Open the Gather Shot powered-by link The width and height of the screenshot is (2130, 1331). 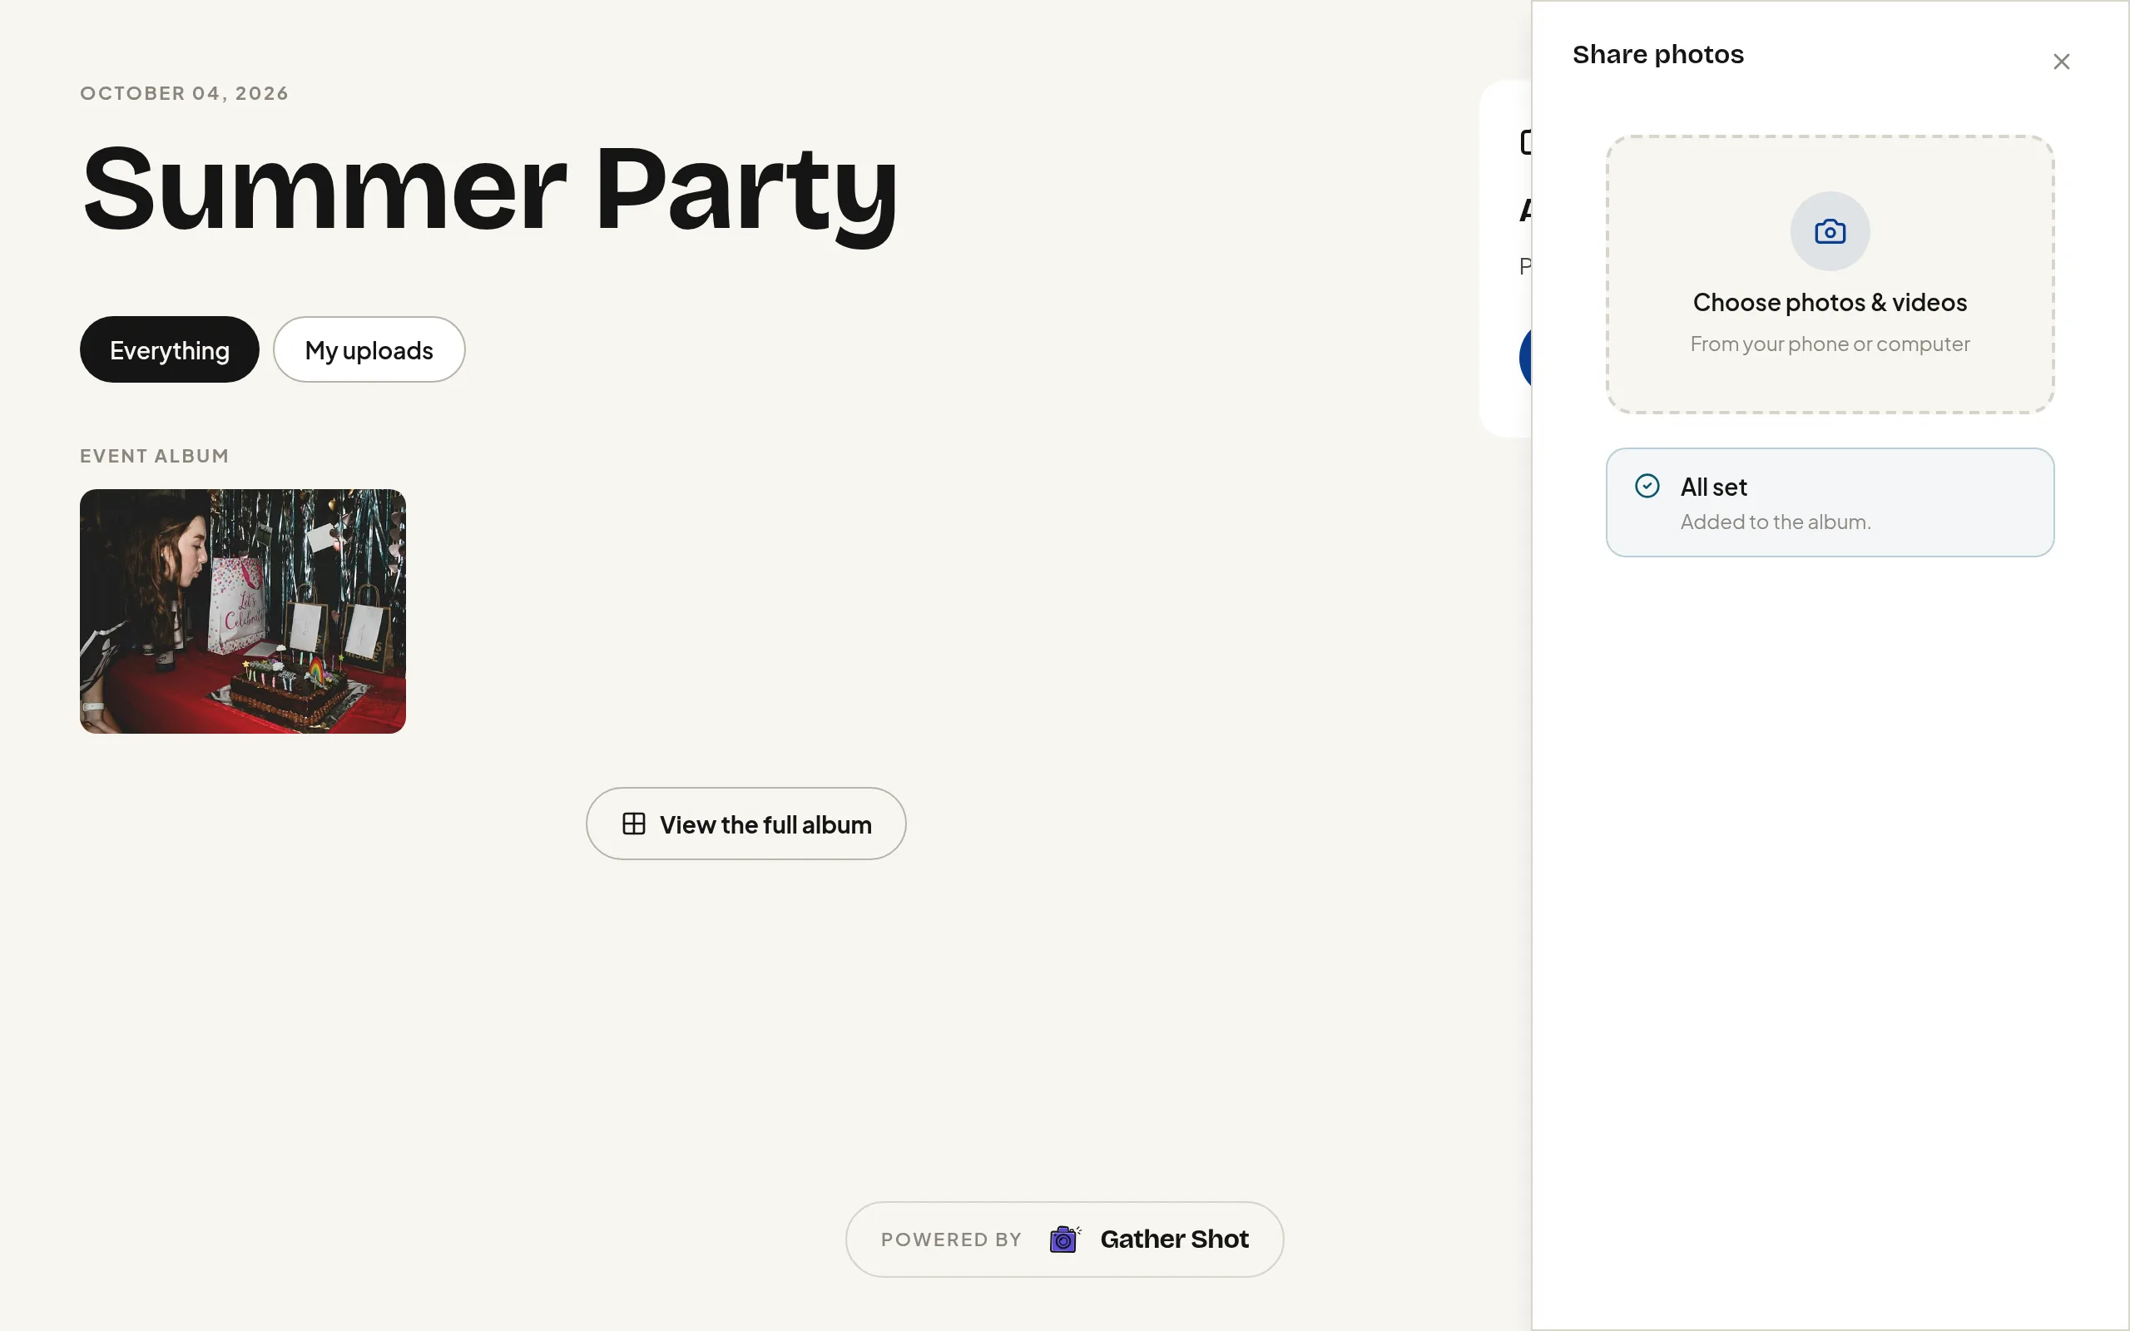tap(1064, 1239)
